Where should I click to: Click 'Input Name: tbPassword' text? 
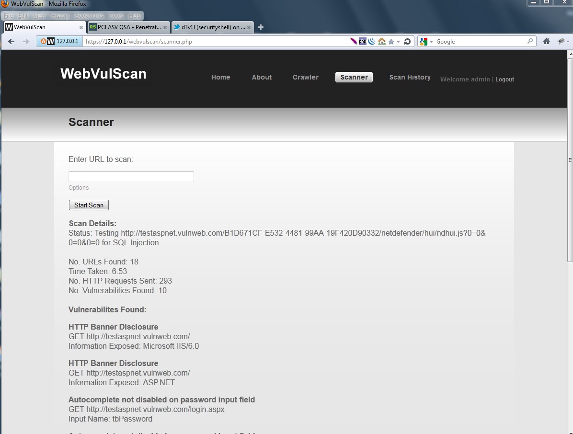[x=110, y=419]
